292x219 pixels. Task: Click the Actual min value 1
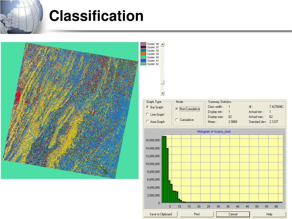(270, 112)
